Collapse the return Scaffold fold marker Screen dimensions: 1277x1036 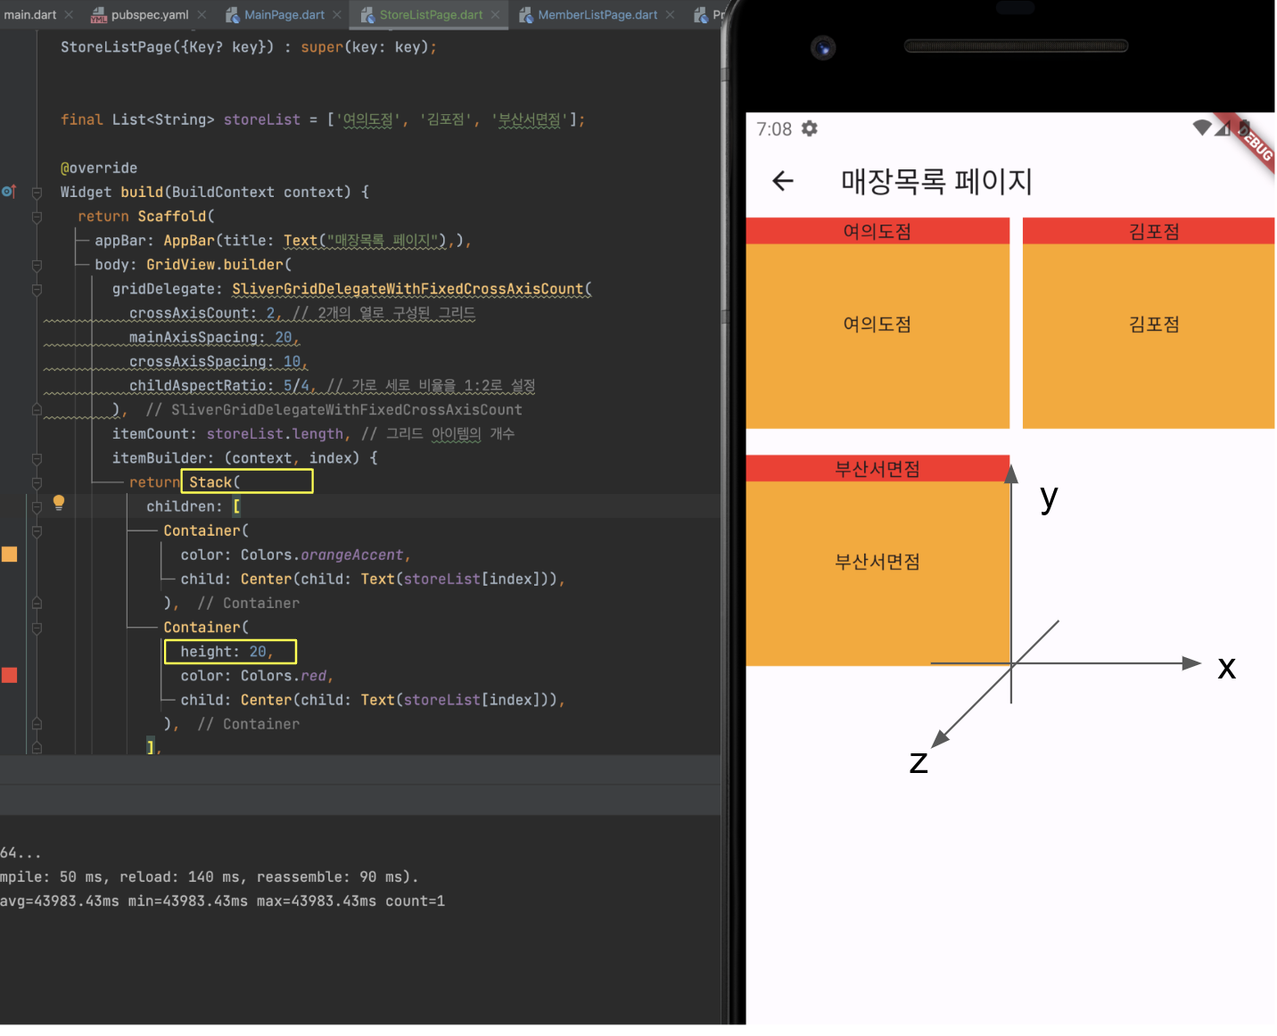point(37,217)
